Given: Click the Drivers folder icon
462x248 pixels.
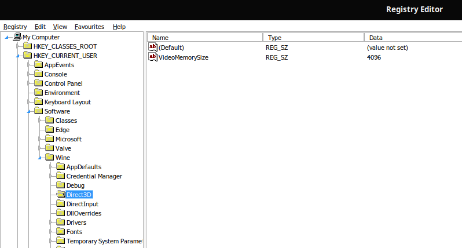Looking at the screenshot, I should coord(60,222).
